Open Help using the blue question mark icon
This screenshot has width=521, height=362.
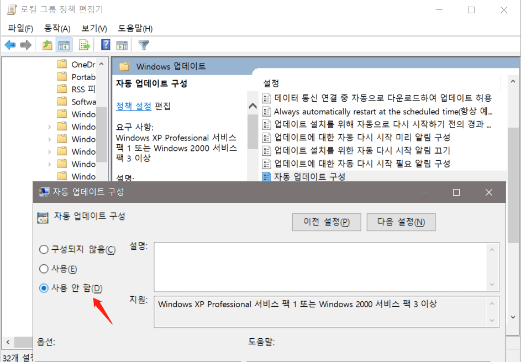click(106, 45)
